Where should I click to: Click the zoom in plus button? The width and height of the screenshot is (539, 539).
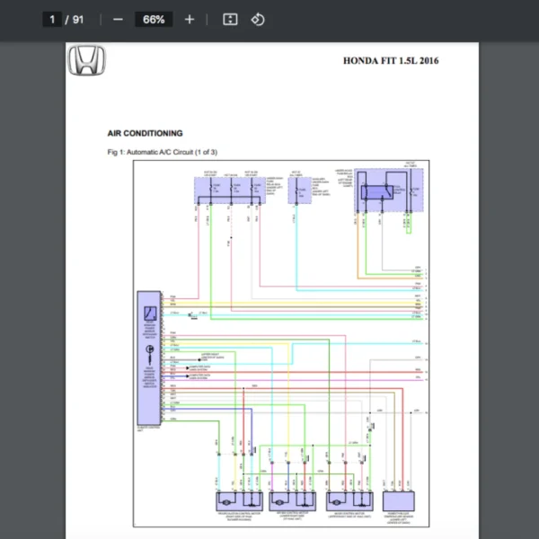(x=189, y=19)
